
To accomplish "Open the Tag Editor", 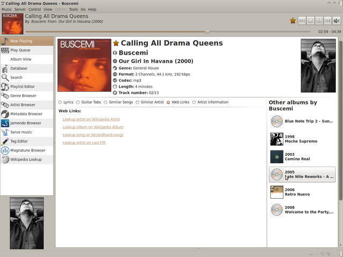I will click(x=27, y=141).
